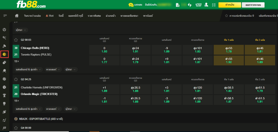Open ควอเตอร์ dropdown under the Hornets match
Image resolution: width=278 pixels, height=132 pixels.
53,109
